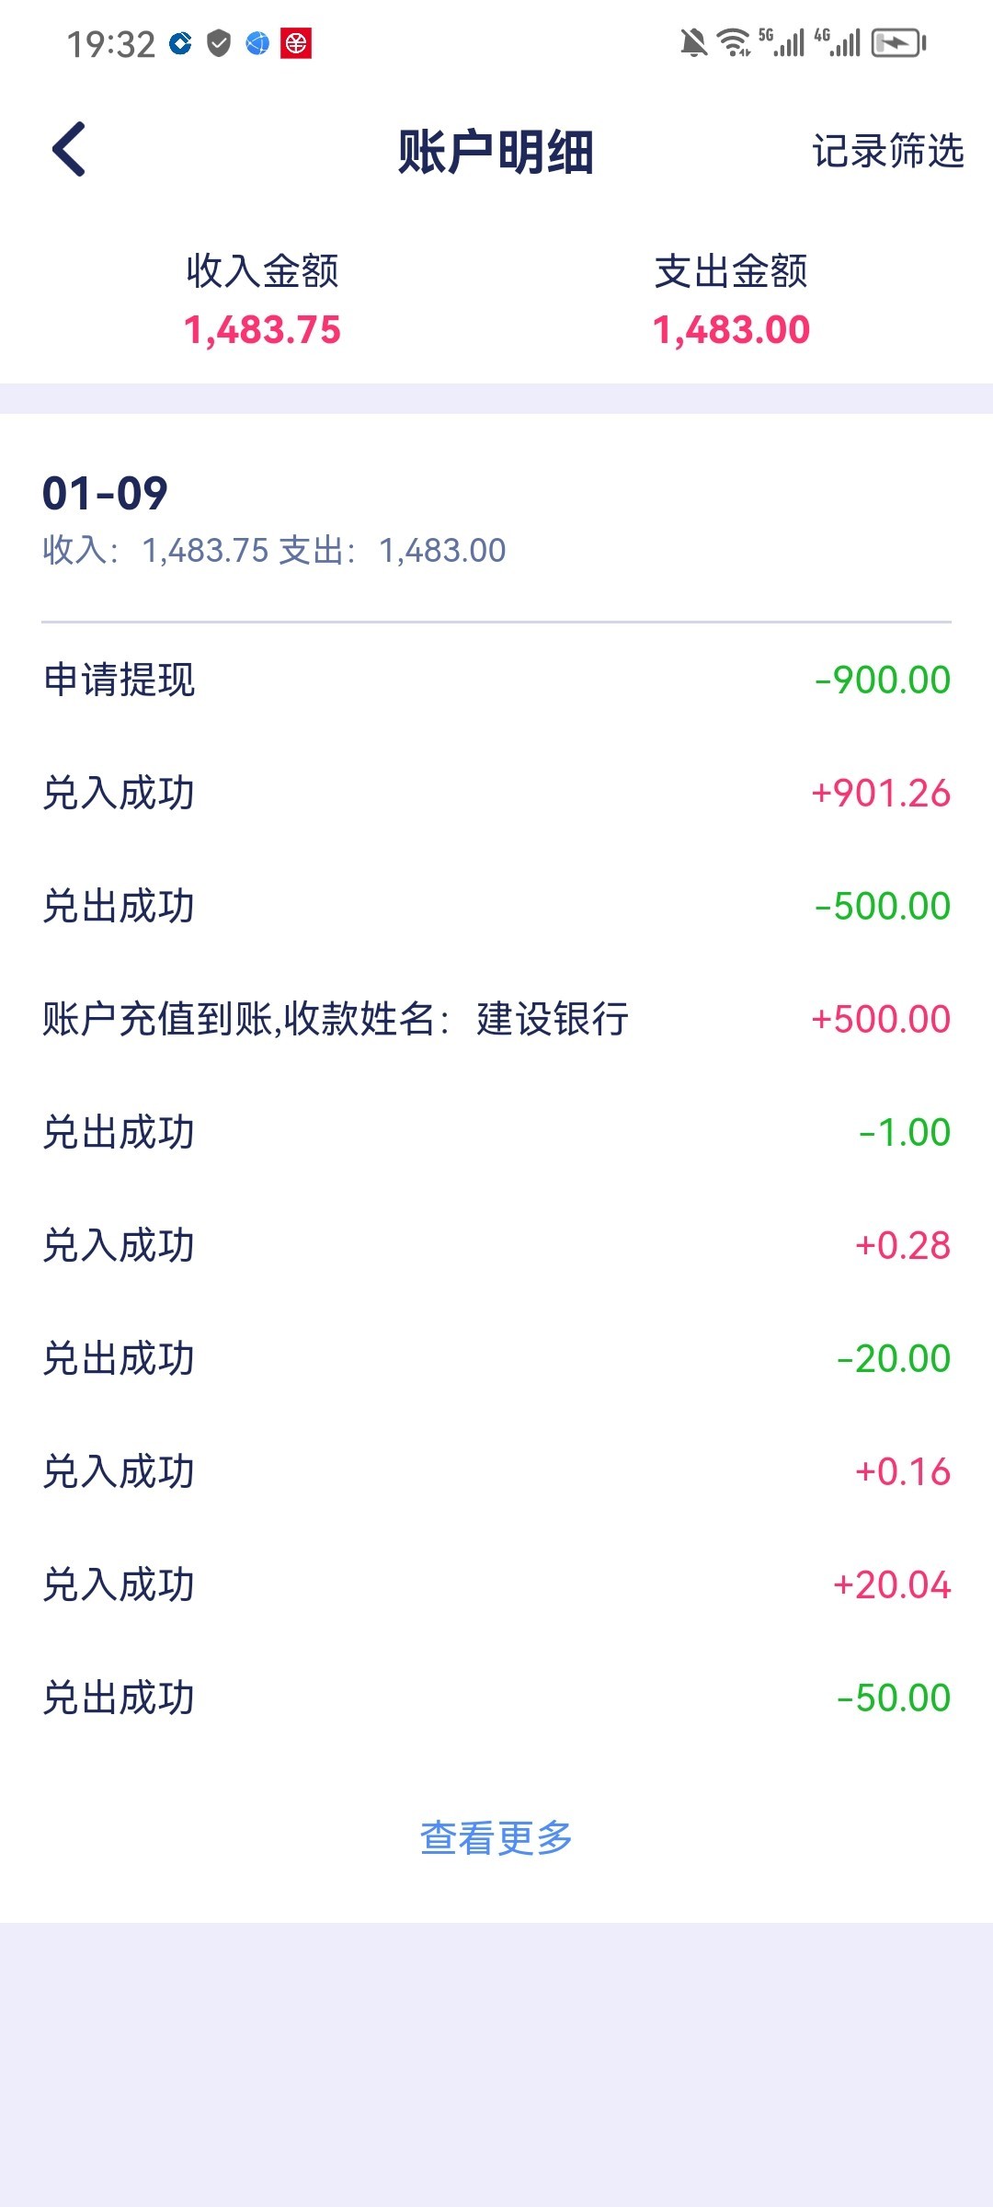The width and height of the screenshot is (993, 2207).
Task: Open the 记录筛选 record filter
Action: (x=887, y=151)
